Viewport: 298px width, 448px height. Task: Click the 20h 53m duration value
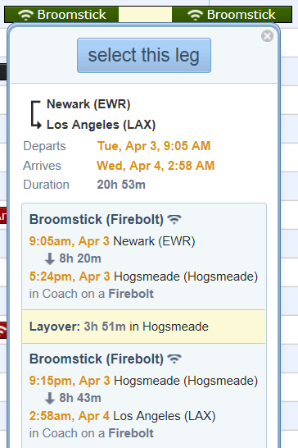[121, 185]
